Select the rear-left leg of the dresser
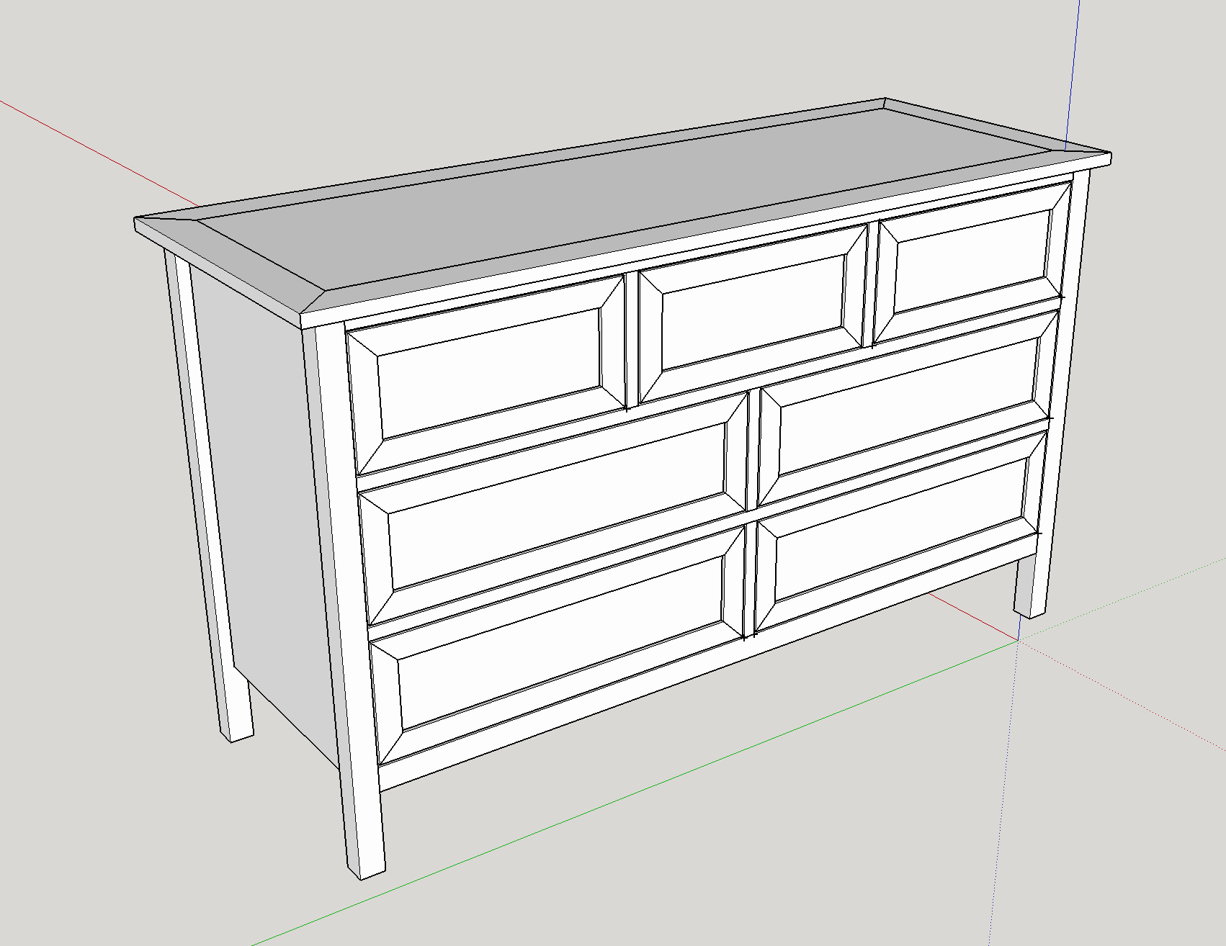The image size is (1226, 946). 207,497
